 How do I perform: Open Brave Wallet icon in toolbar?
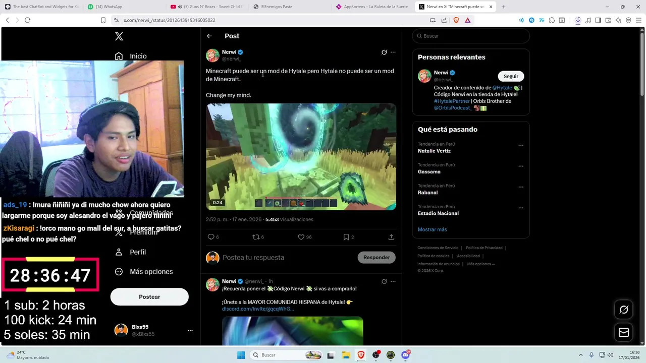click(x=608, y=20)
